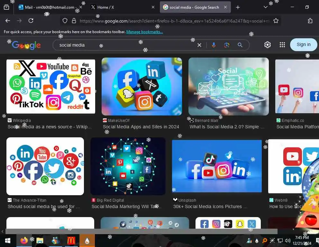Click the Sign in button
This screenshot has width=319, height=247.
pos(304,45)
